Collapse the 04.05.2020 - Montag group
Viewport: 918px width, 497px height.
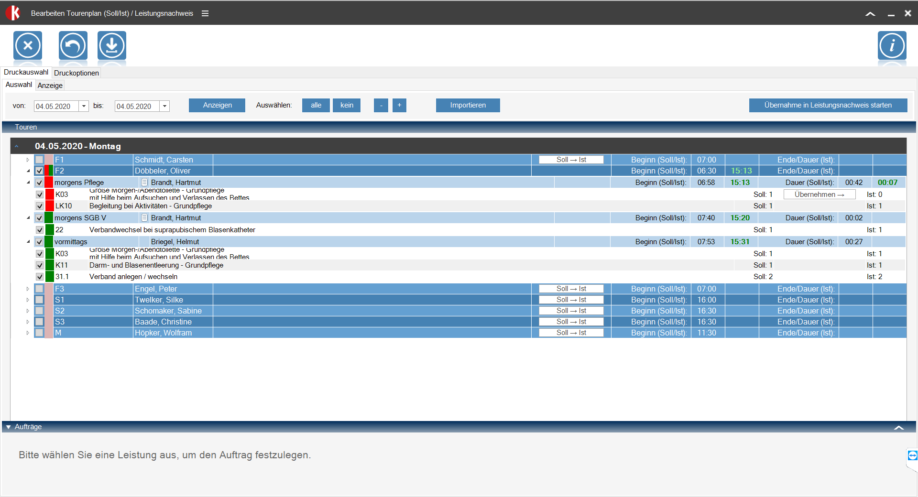click(x=17, y=146)
